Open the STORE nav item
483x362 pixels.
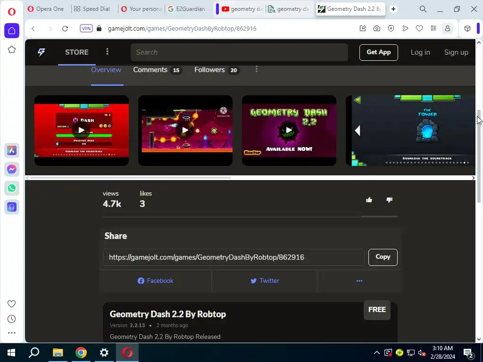(x=77, y=52)
